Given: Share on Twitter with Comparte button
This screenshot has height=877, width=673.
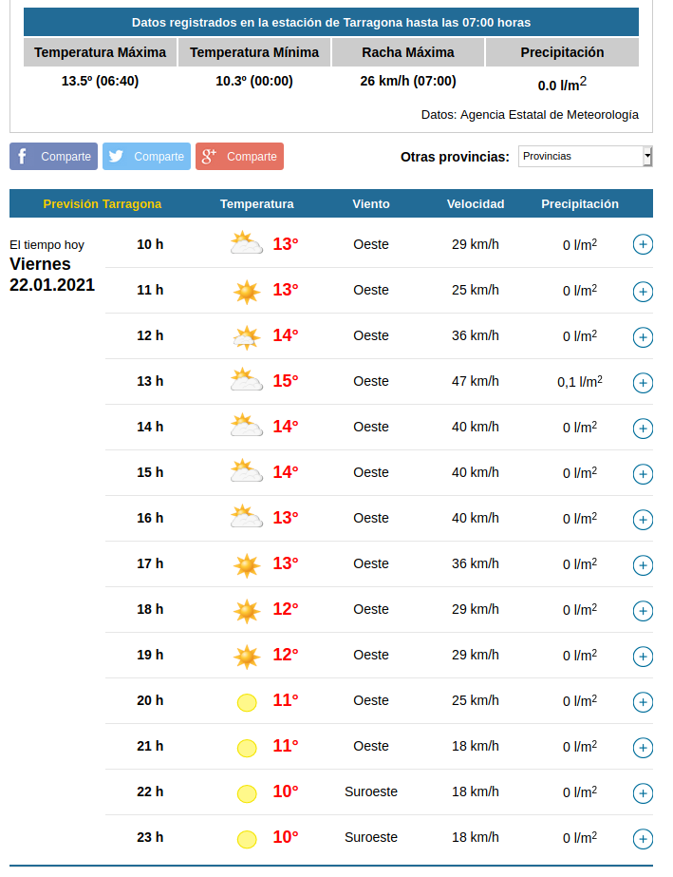Looking at the screenshot, I should [146, 157].
